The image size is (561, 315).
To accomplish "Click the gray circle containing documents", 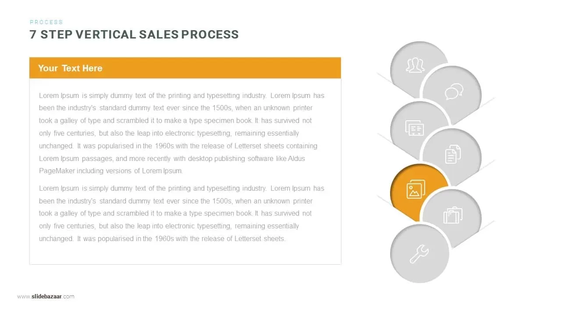I will [x=452, y=157].
